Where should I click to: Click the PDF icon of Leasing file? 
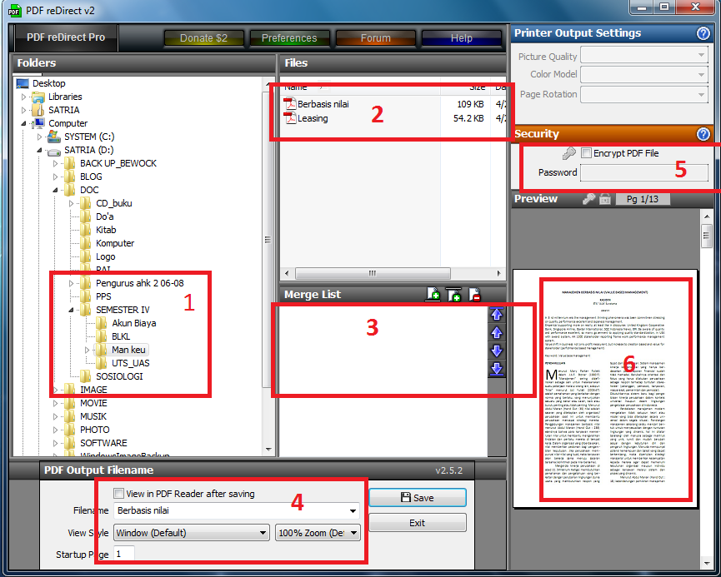tap(290, 118)
